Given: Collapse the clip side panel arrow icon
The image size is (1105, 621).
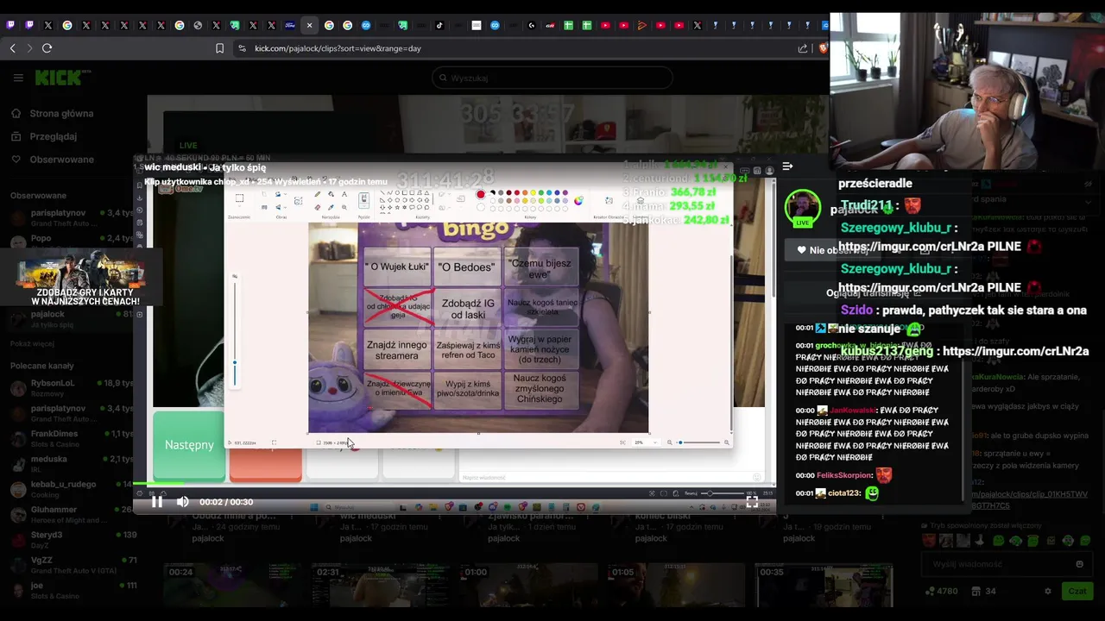Looking at the screenshot, I should pos(787,166).
